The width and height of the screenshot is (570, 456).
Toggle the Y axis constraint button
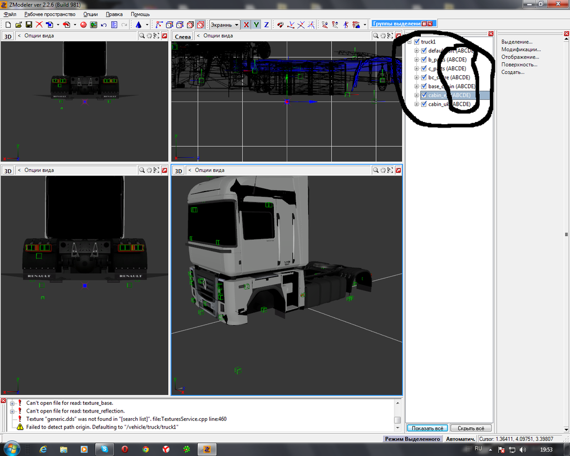pos(256,25)
